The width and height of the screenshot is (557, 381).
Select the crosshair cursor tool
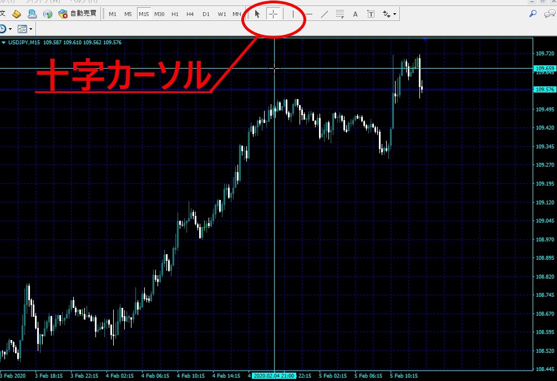coord(273,14)
